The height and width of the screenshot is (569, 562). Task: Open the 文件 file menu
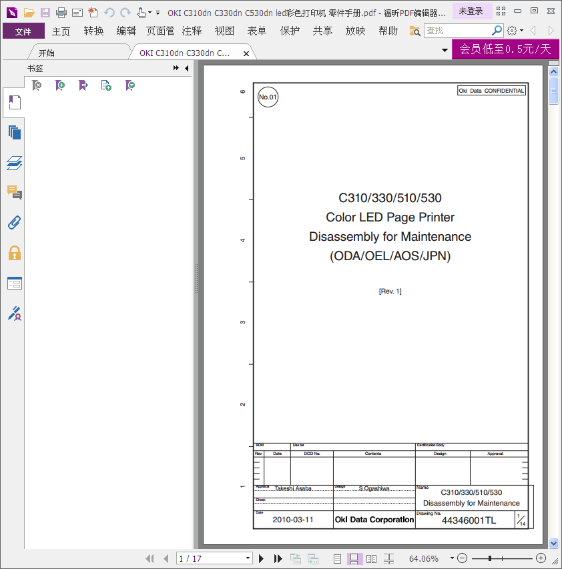(23, 31)
